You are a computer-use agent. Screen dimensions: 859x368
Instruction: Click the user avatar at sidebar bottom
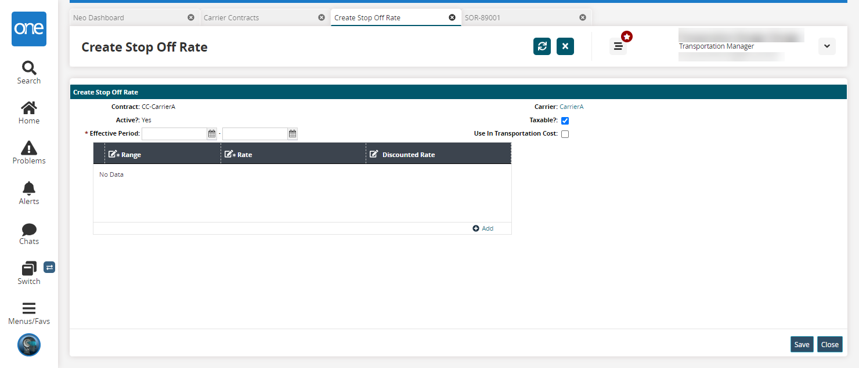[x=29, y=345]
